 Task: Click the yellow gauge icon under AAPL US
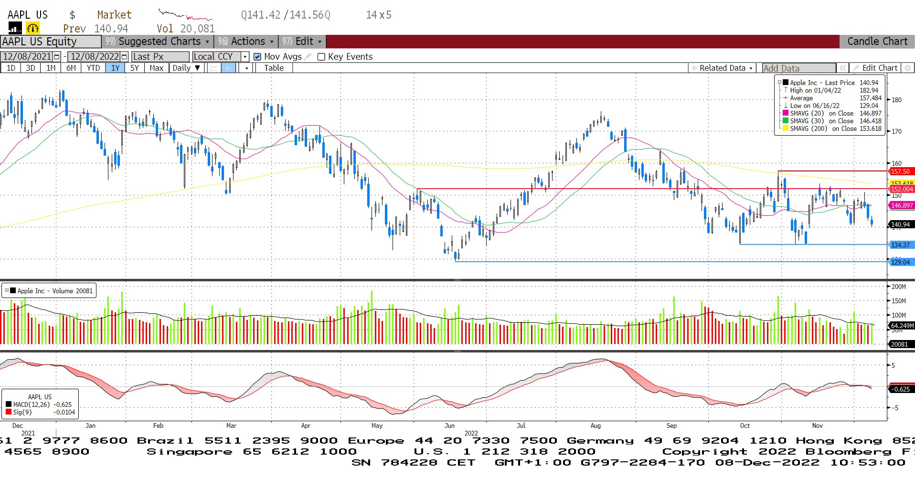pos(32,28)
